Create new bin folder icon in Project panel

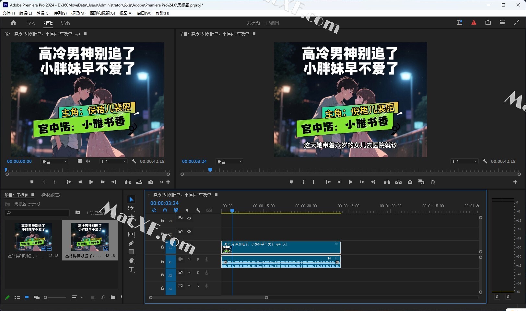click(x=113, y=297)
